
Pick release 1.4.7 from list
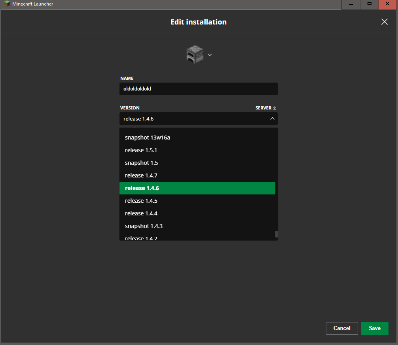click(197, 175)
